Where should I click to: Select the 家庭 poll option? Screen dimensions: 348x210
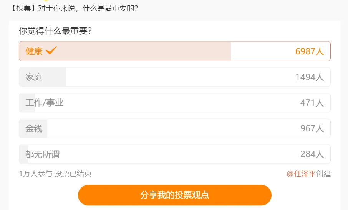[175, 77]
